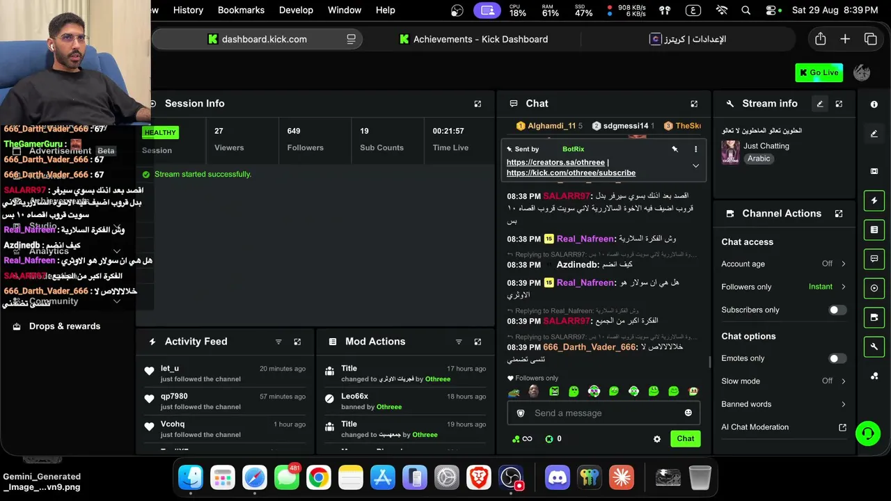Open the profile avatar menu
This screenshot has width=891, height=501.
862,72
